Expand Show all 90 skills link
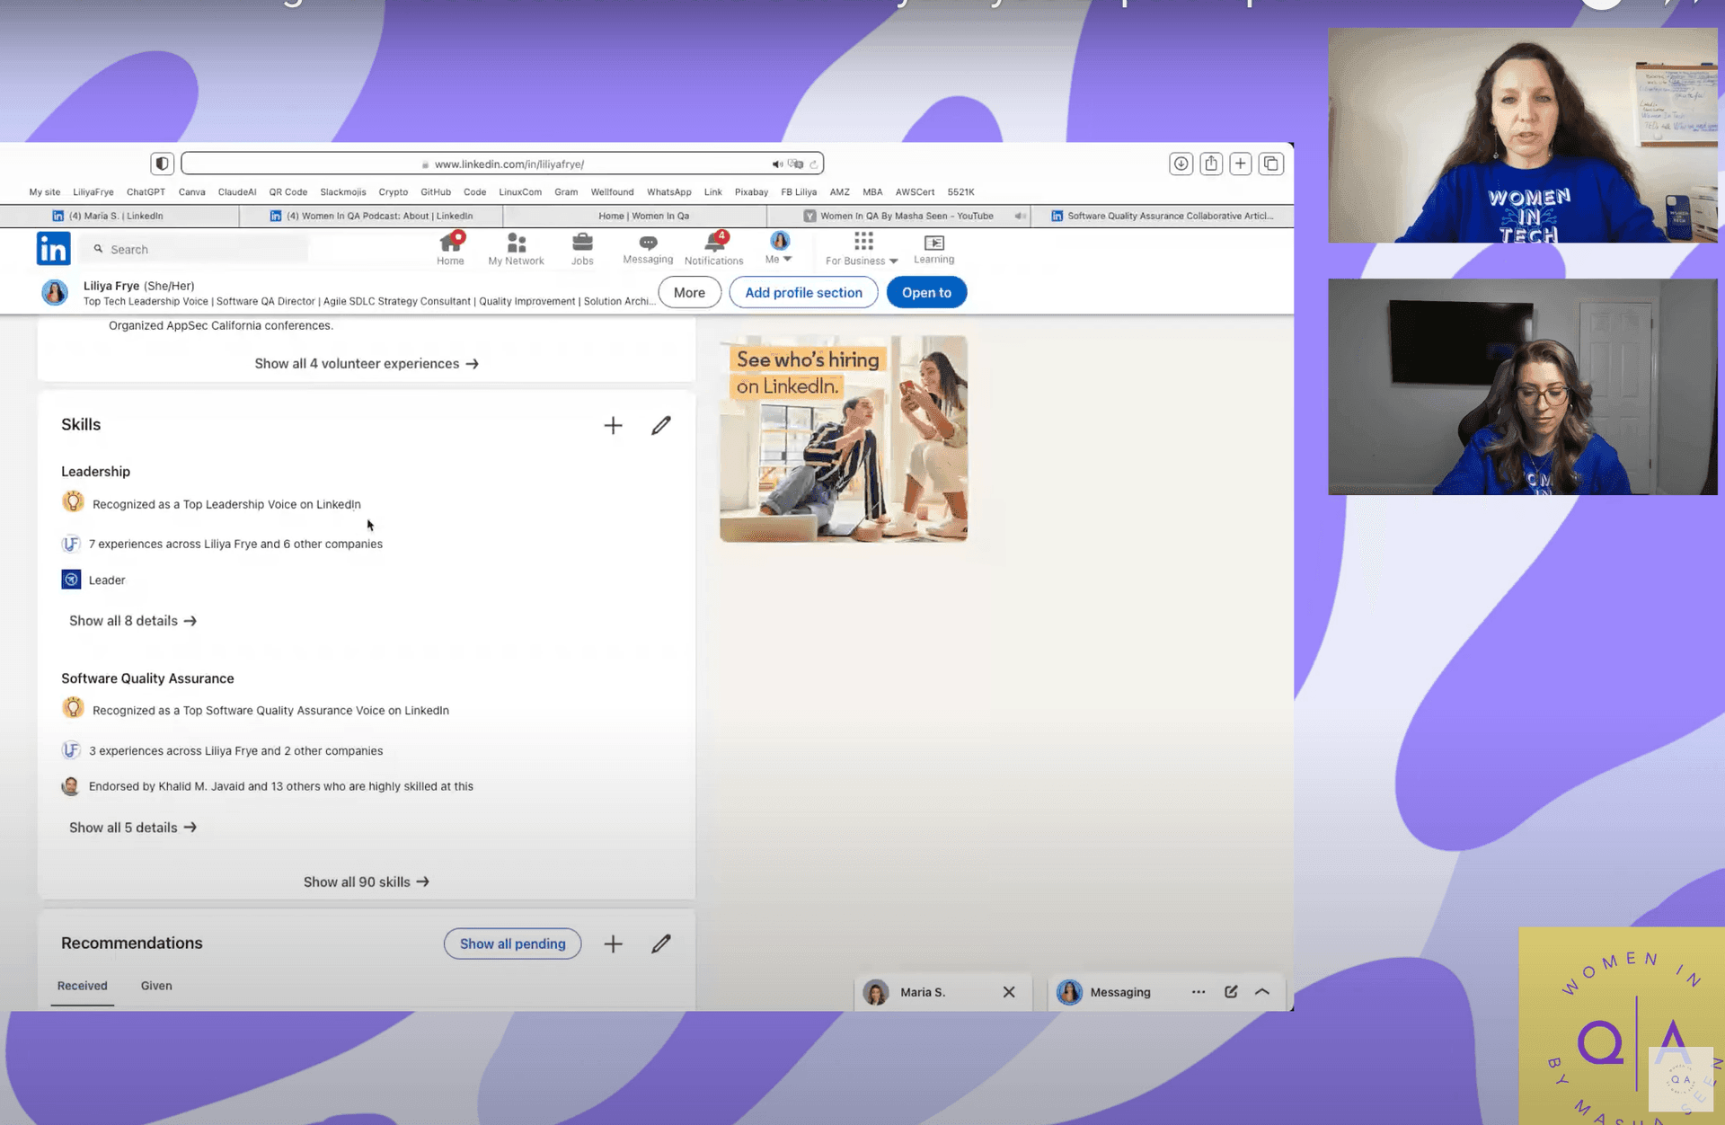Viewport: 1725px width, 1125px height. [366, 881]
